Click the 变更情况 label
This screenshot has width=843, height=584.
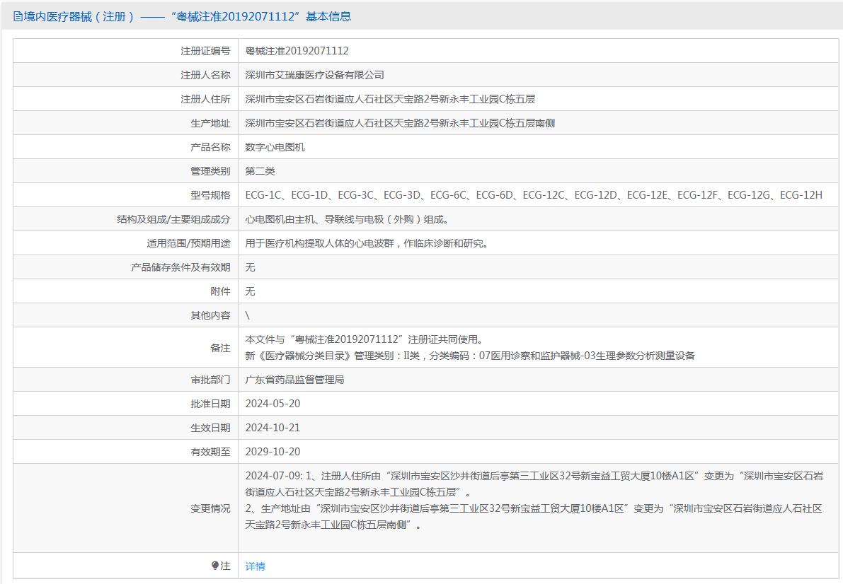click(210, 509)
